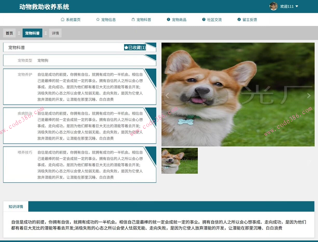The height and width of the screenshot is (242, 318).
Task: Click the info icon beside 留言反馈
Action: coord(239,19)
